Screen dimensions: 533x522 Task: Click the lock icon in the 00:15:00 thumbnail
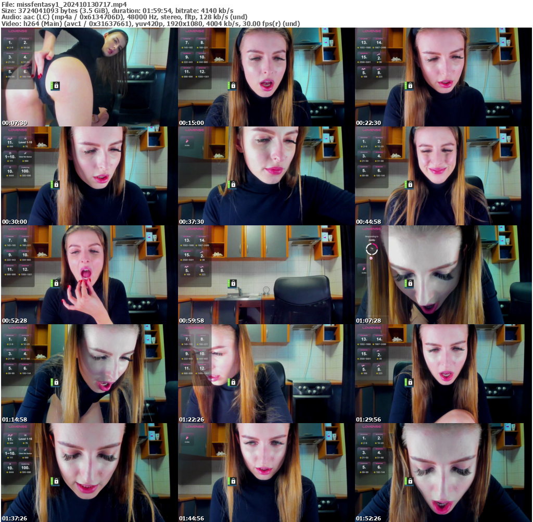233,85
